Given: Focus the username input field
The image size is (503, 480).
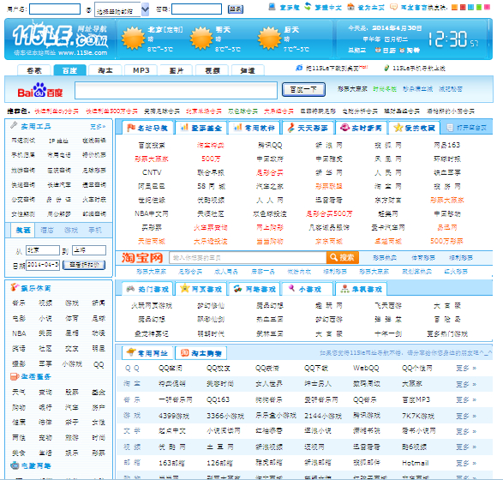Looking at the screenshot, I should tap(55, 9).
